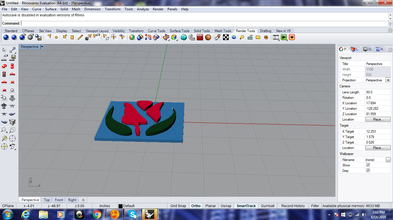Screen dimensions: 393x220
Task: Toggle SmartTrack in status bar
Action: [x=246, y=206]
